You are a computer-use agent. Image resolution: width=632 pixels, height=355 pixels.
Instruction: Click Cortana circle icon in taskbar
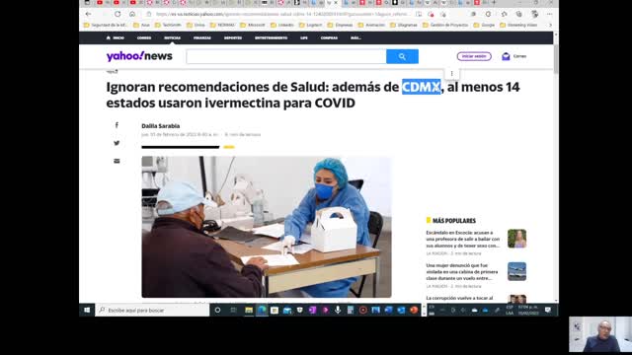pyautogui.click(x=217, y=310)
